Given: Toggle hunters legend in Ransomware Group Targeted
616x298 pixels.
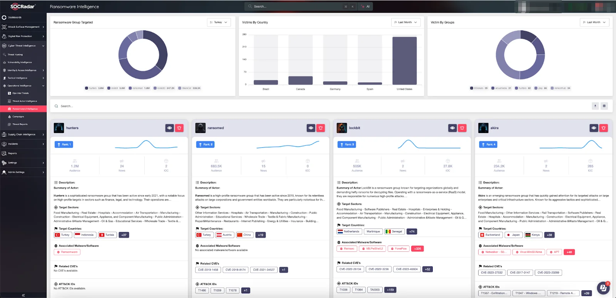Looking at the screenshot, I should tap(94, 88).
